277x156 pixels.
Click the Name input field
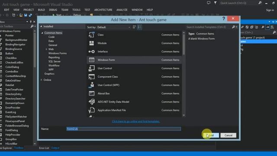coord(123,129)
